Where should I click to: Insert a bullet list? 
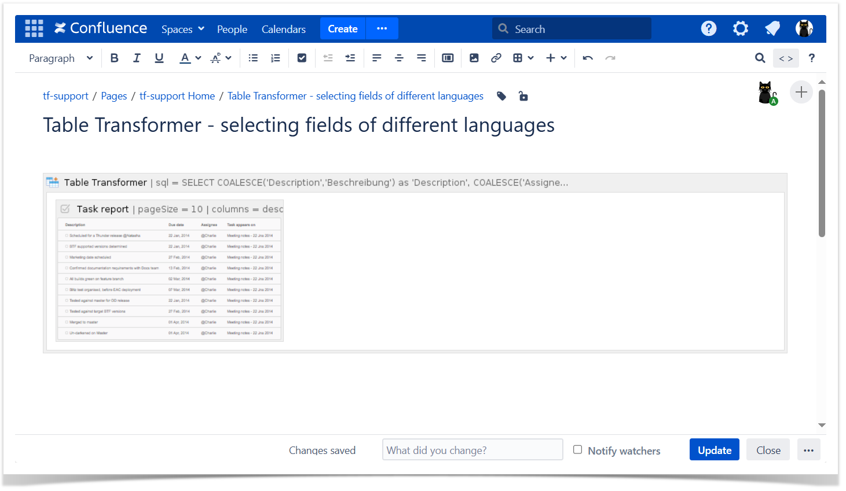pyautogui.click(x=253, y=58)
